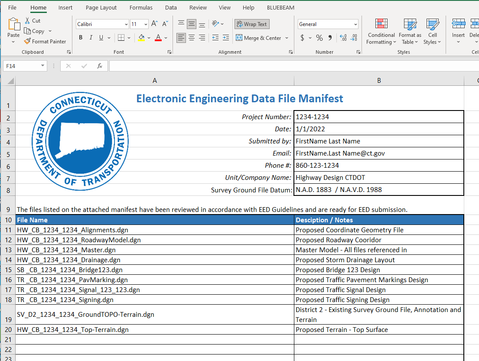Viewport: 479px width, 361px height.
Task: Toggle italic formatting
Action: tap(91, 38)
